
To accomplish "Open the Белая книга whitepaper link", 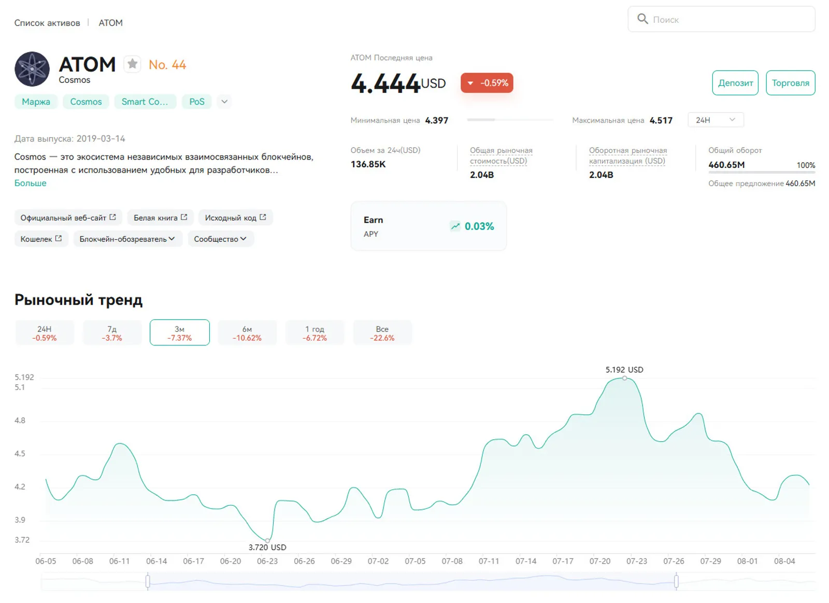I will (160, 218).
